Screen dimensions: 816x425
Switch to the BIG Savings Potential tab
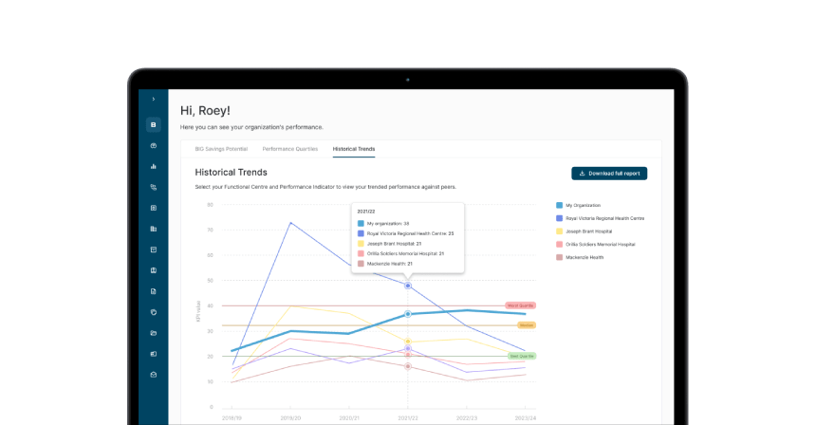[221, 149]
